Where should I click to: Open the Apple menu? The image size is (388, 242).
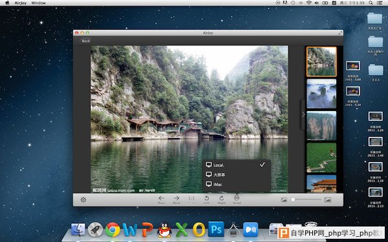coord(7,3)
